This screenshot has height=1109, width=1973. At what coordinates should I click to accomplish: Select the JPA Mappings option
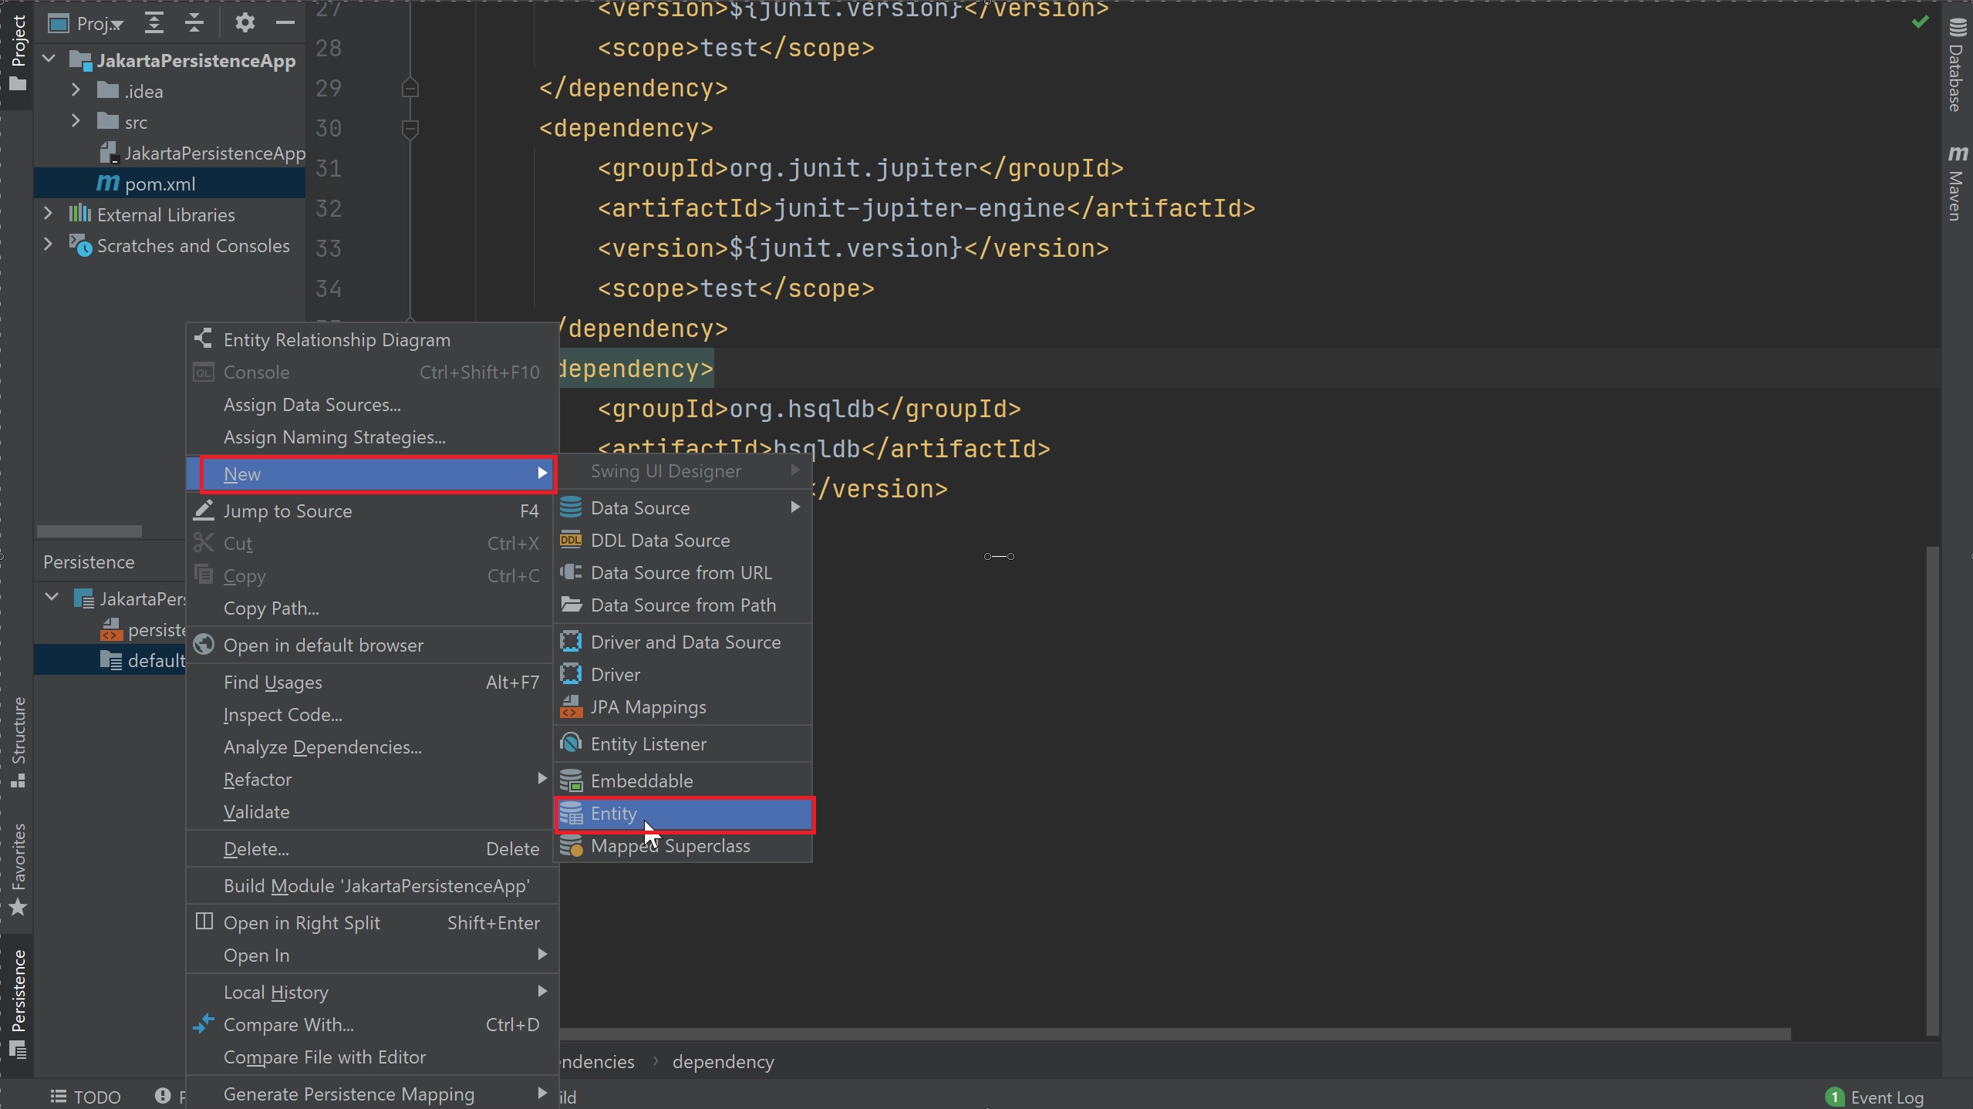pyautogui.click(x=648, y=706)
